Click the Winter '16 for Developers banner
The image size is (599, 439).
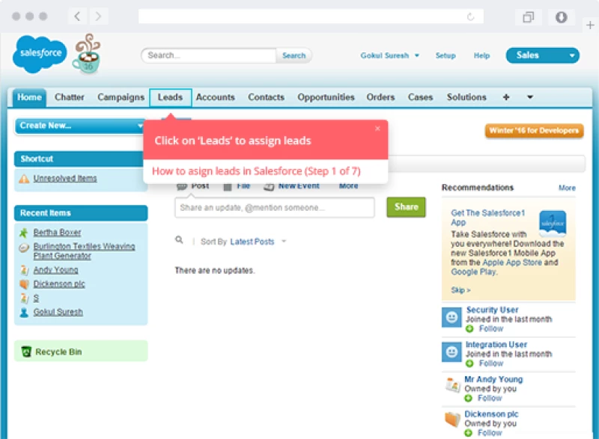coord(534,131)
